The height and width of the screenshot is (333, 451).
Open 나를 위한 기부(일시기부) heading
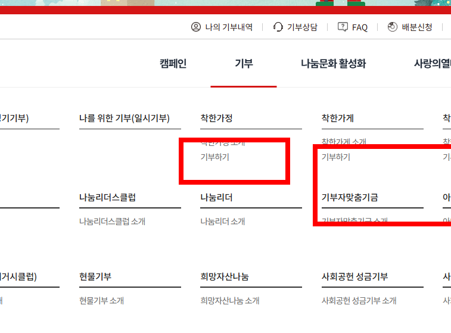(x=125, y=118)
